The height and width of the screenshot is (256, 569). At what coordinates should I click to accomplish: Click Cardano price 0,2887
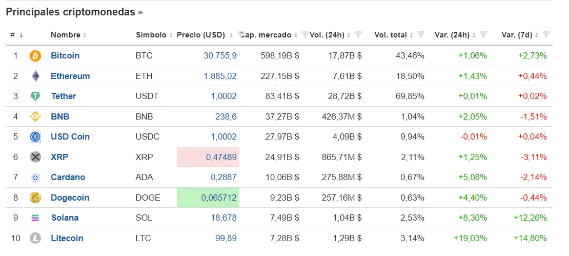[x=223, y=178]
